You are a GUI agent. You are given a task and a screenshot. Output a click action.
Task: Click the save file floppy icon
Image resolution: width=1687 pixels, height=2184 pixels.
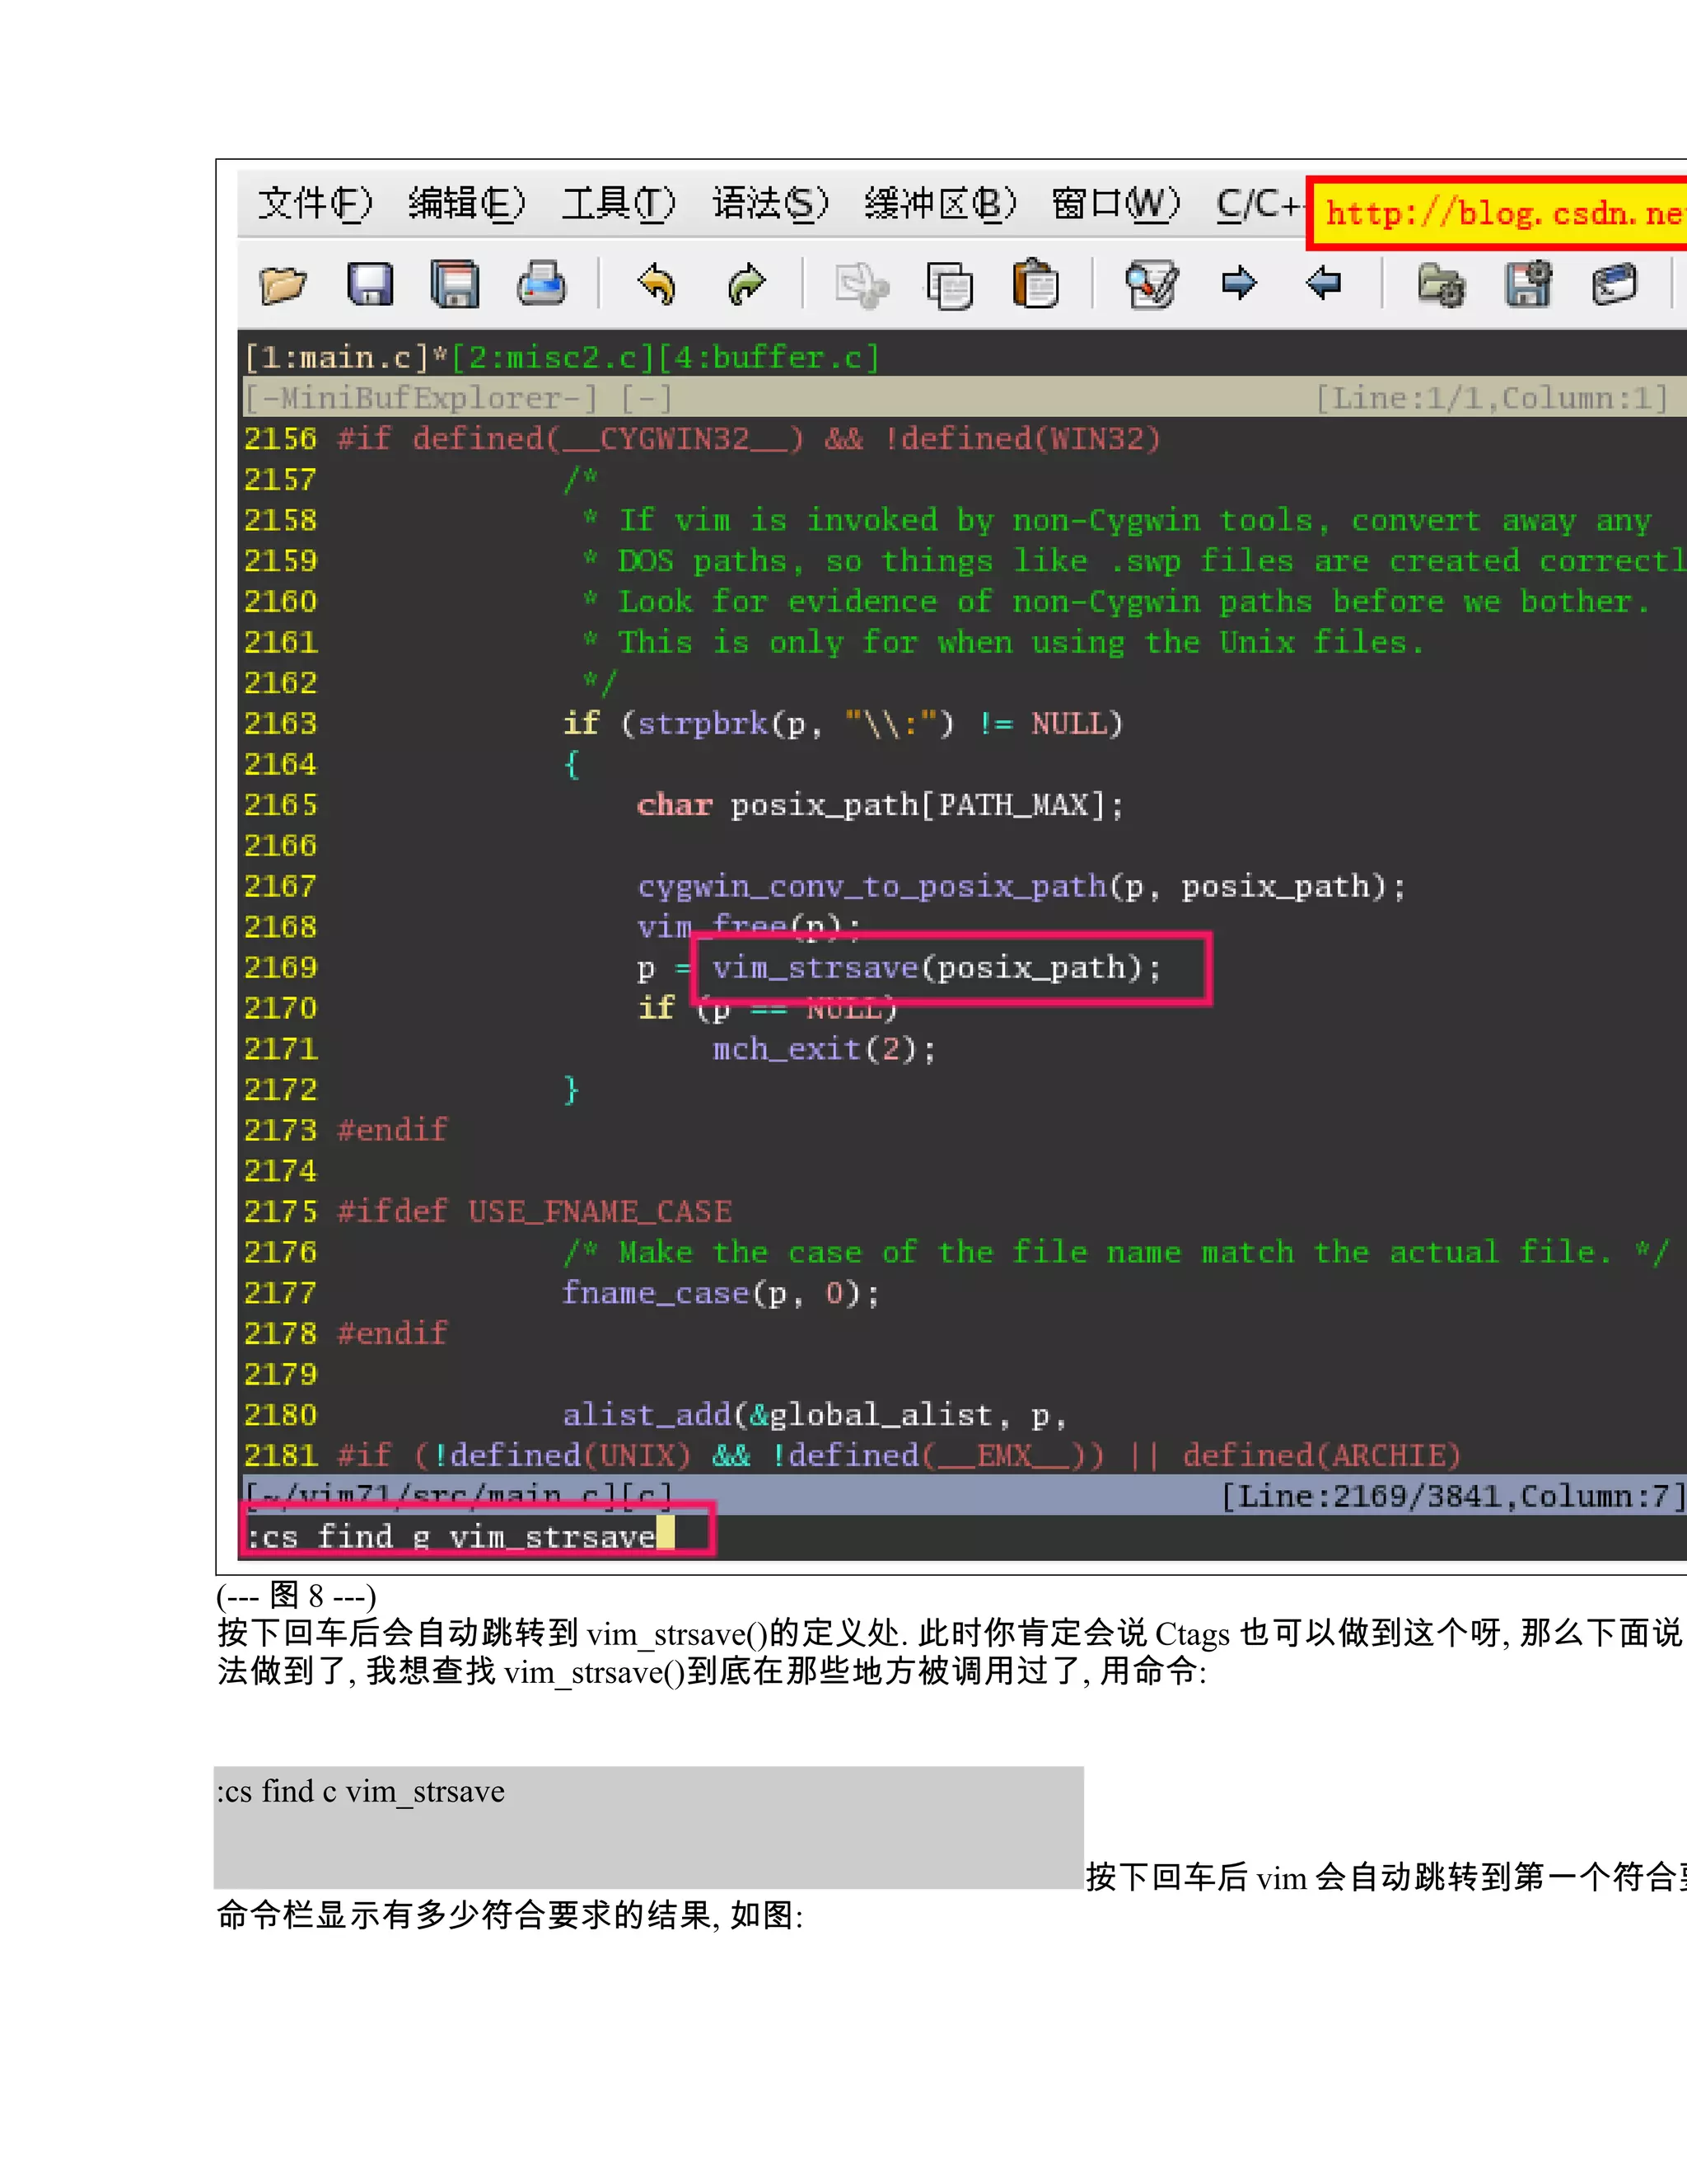370,284
